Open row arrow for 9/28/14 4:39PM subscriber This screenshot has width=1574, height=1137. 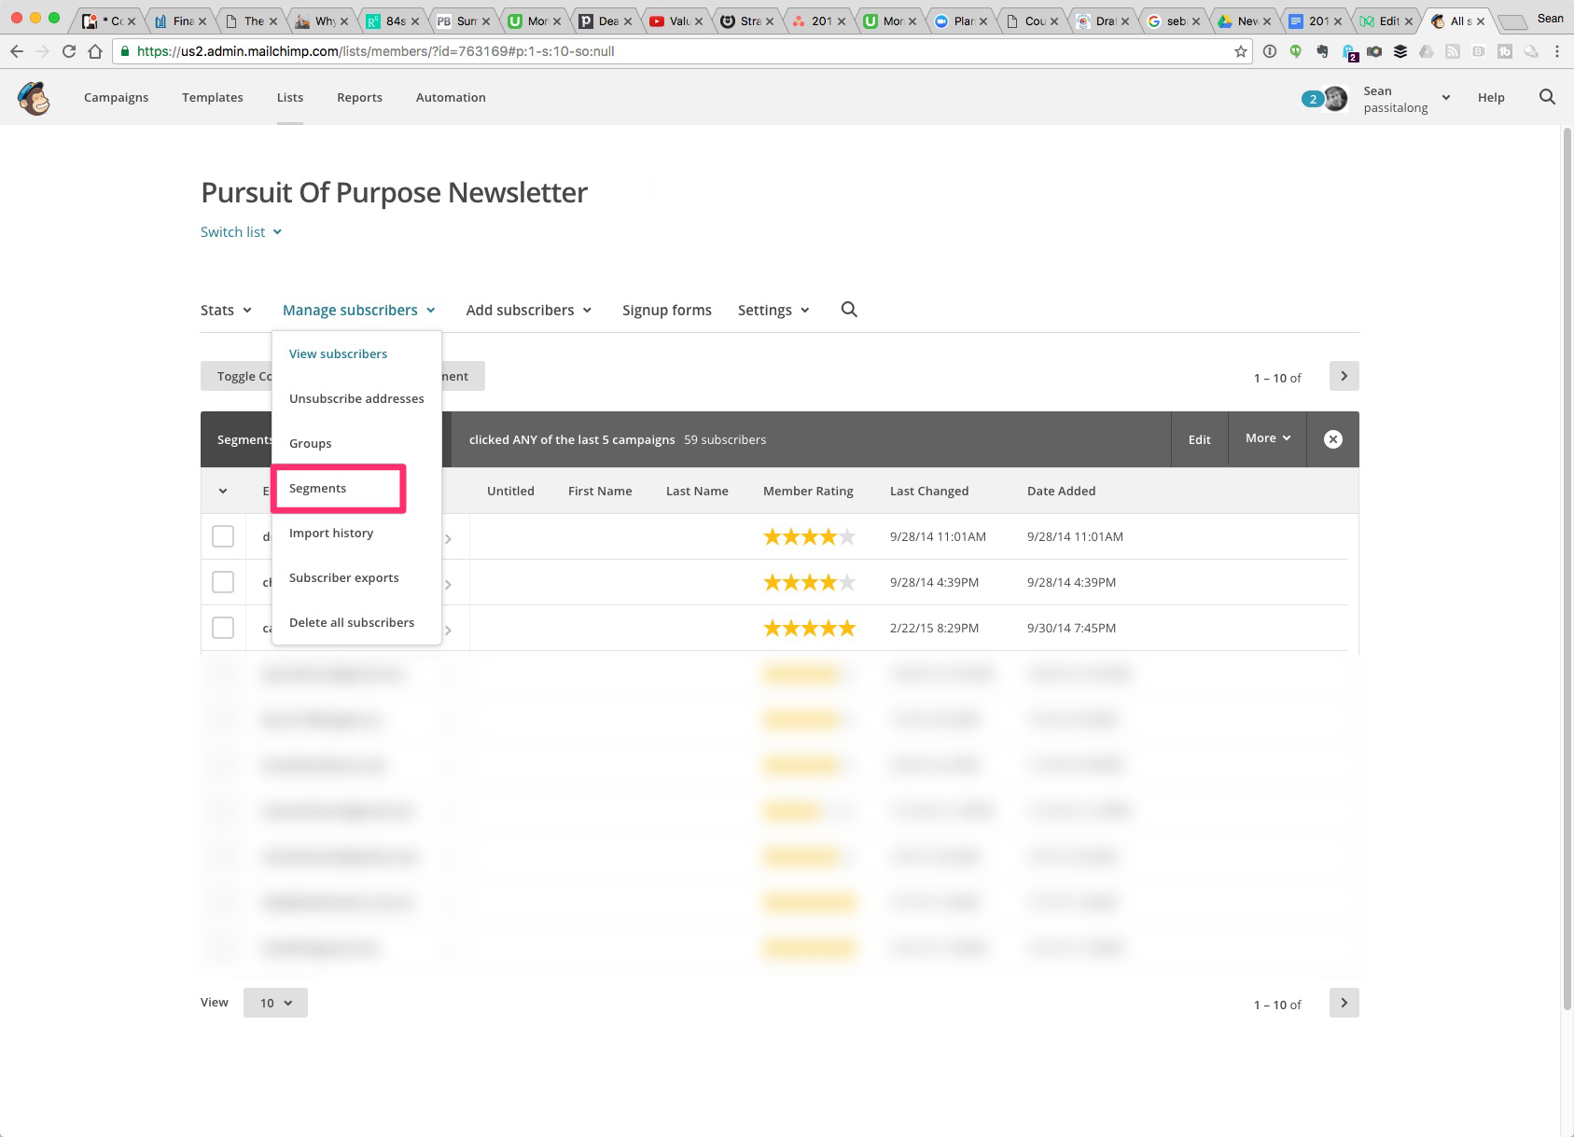click(x=448, y=584)
